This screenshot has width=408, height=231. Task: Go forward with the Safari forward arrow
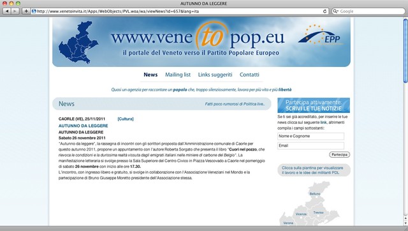pyautogui.click(x=15, y=11)
